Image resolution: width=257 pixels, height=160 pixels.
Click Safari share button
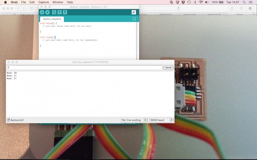(232, 9)
